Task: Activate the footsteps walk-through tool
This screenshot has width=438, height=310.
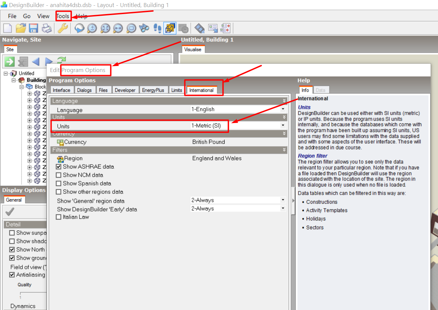Action: click(x=157, y=28)
